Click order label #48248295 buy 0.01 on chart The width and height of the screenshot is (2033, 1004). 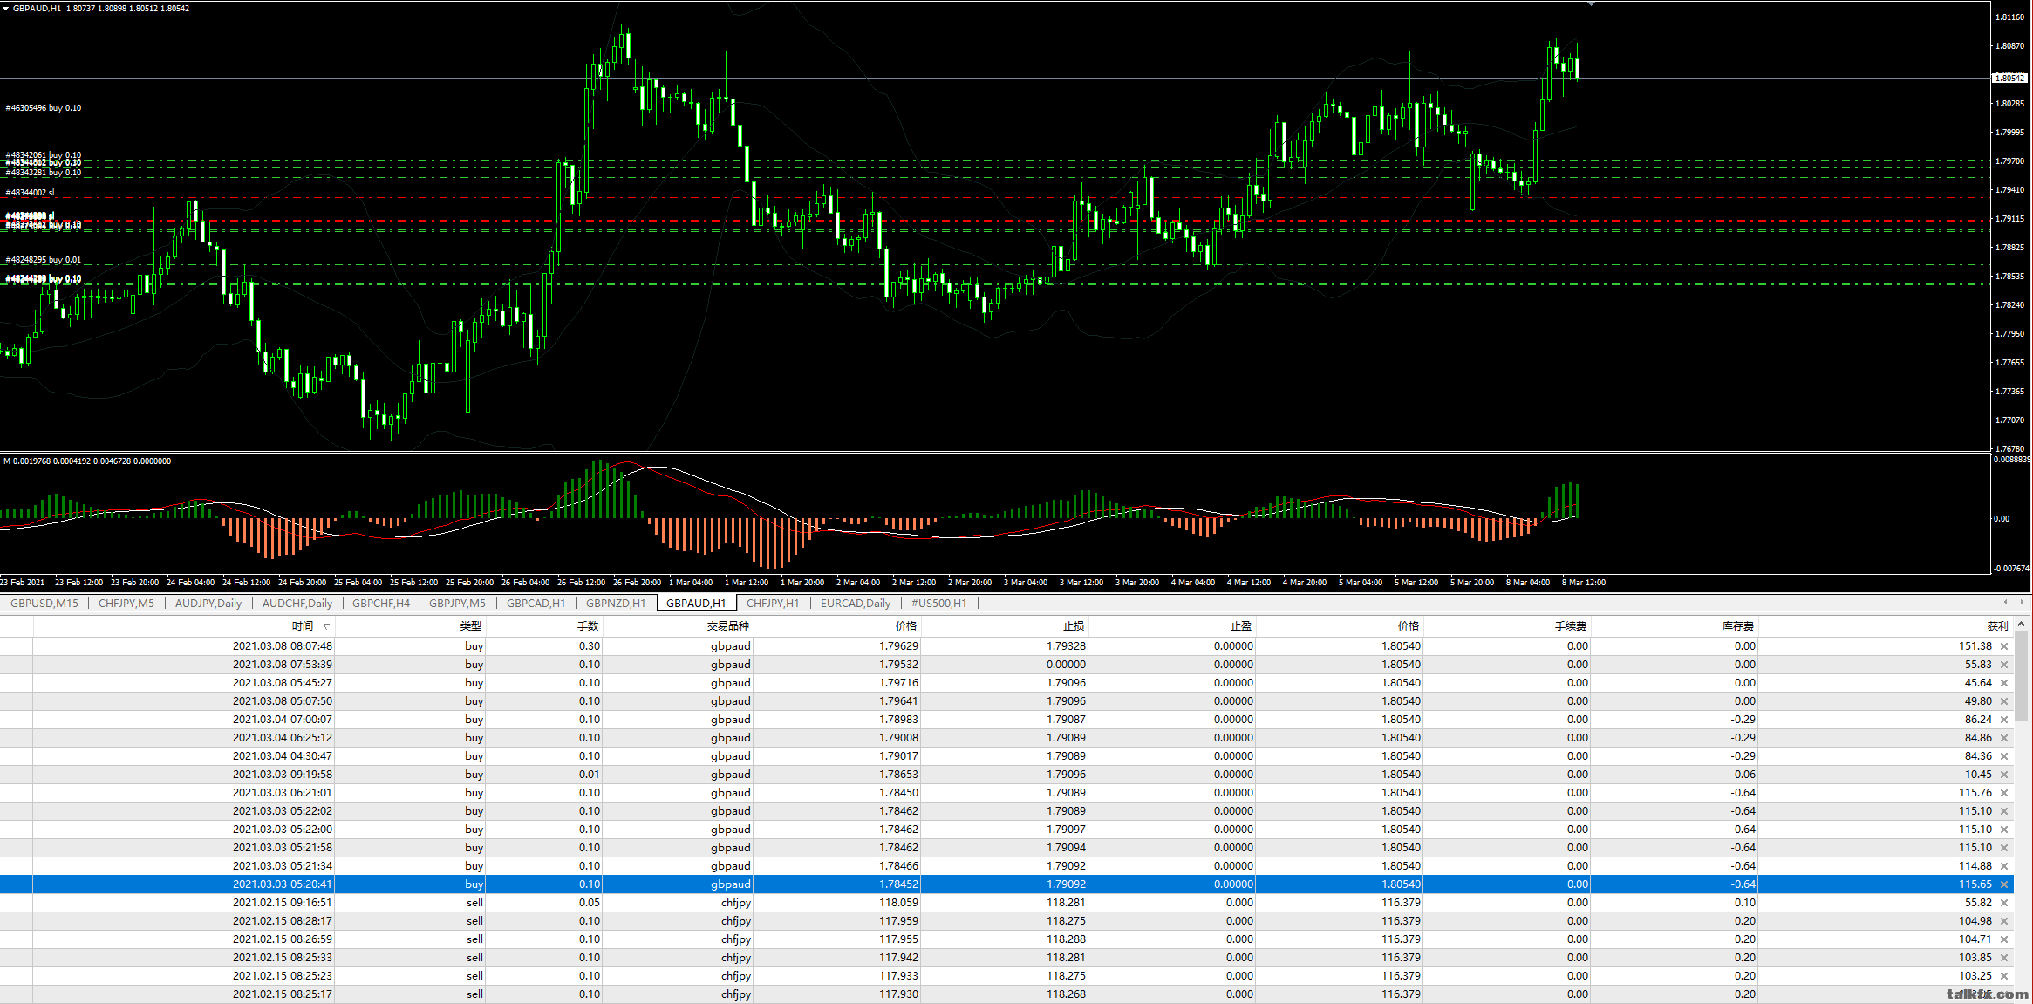click(44, 260)
